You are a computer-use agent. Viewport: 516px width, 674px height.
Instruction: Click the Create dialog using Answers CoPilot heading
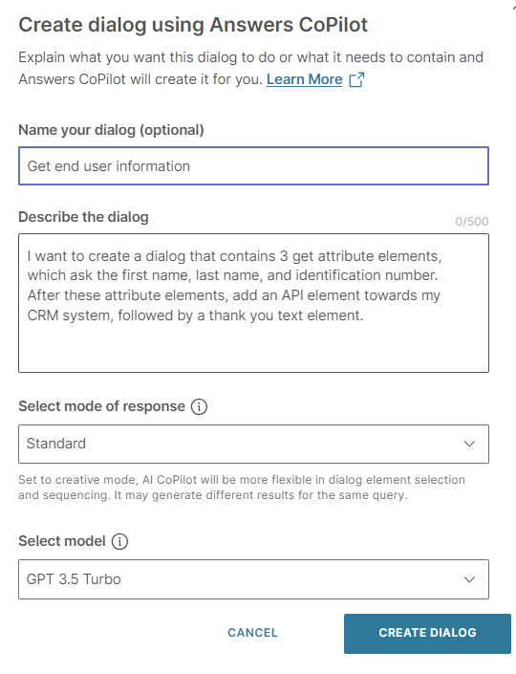pos(193,25)
